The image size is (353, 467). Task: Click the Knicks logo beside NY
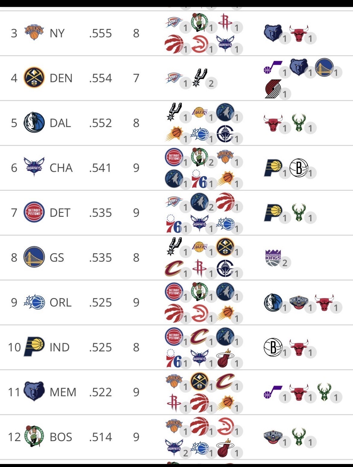pyautogui.click(x=34, y=33)
